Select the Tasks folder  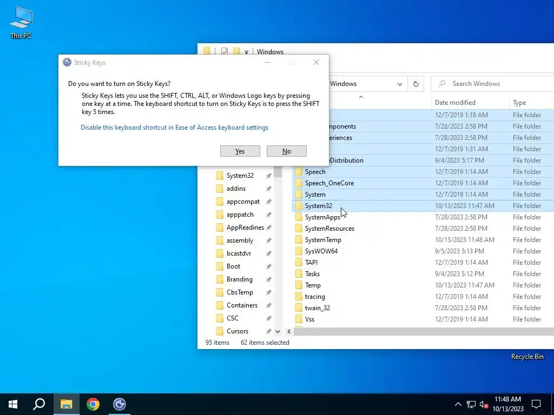(x=312, y=274)
